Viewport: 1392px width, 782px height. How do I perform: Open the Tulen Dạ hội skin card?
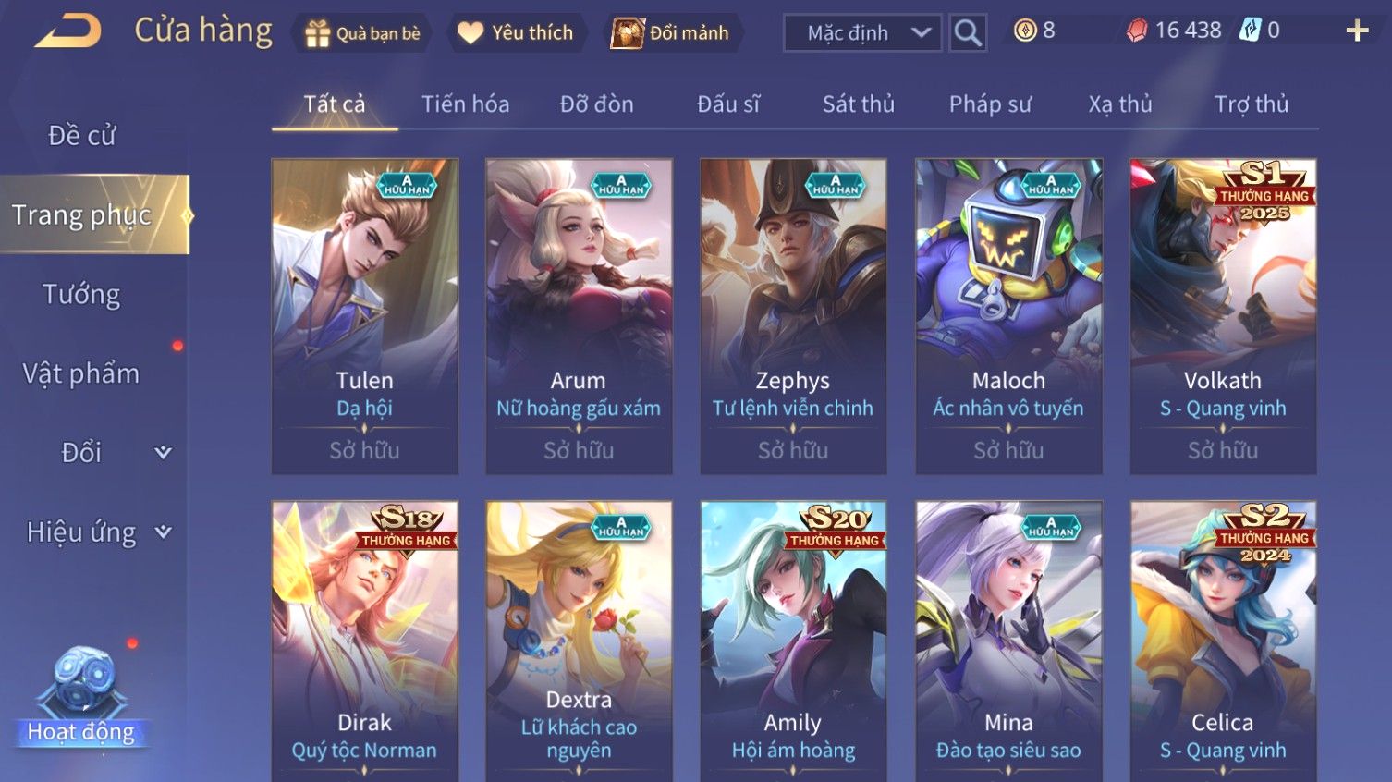tap(365, 316)
